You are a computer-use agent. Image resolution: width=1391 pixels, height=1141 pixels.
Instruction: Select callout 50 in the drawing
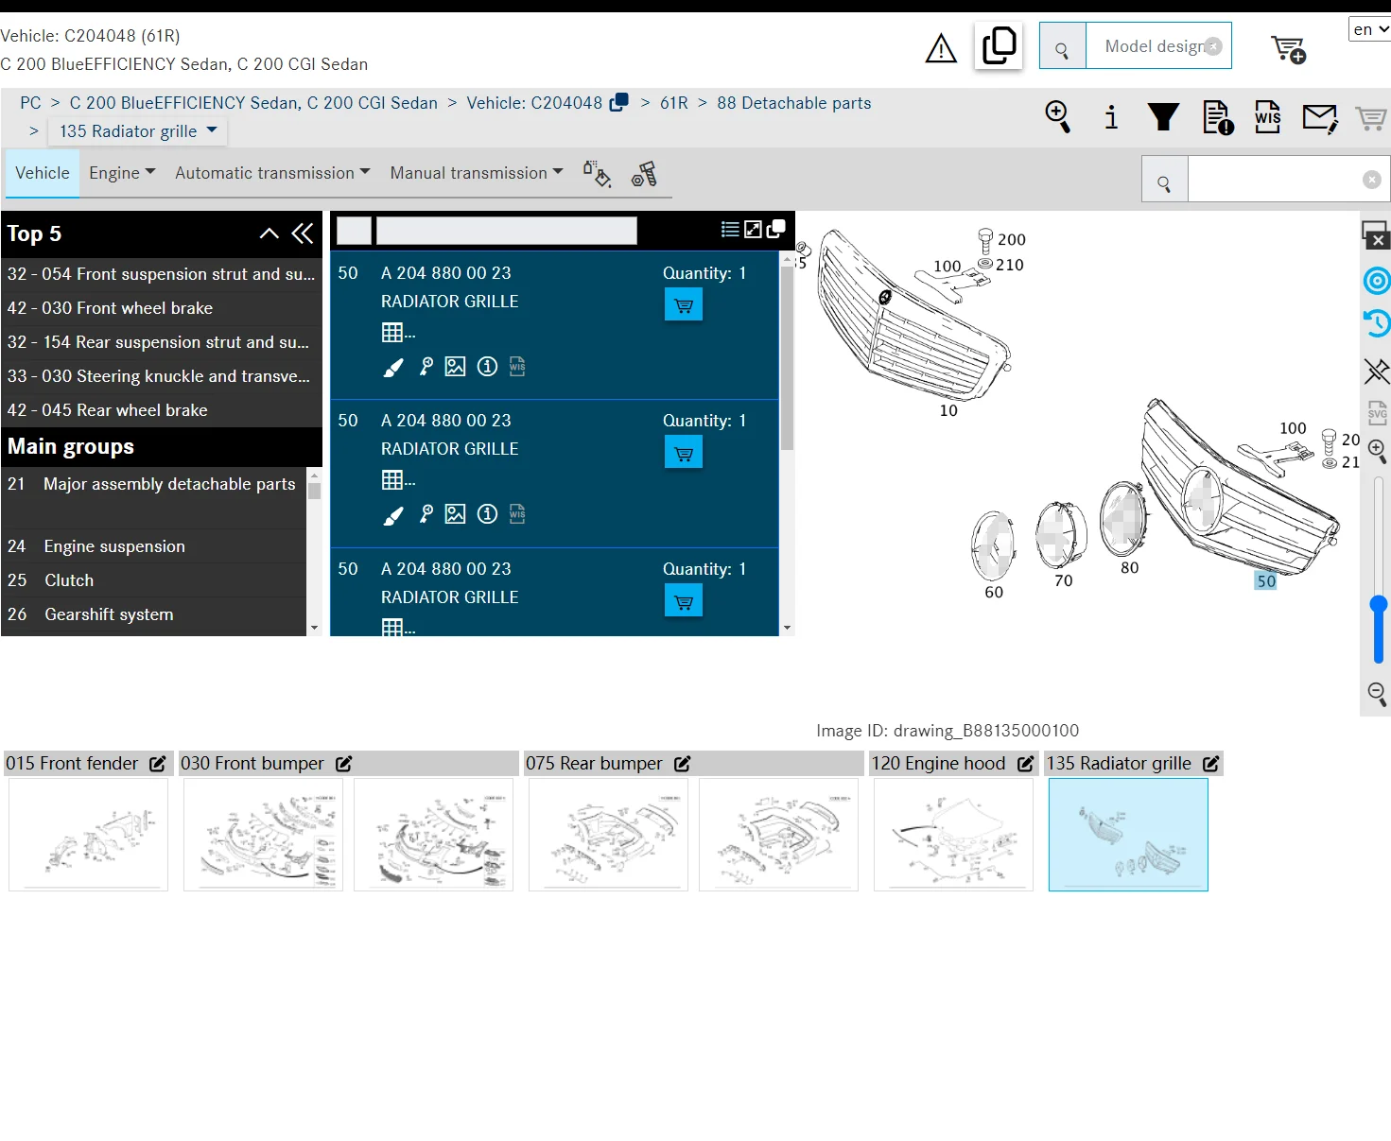pos(1266,581)
